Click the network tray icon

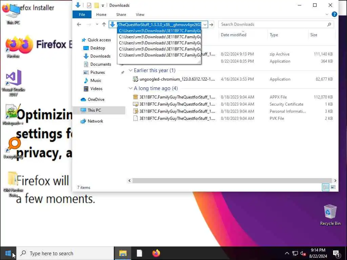tap(295, 253)
